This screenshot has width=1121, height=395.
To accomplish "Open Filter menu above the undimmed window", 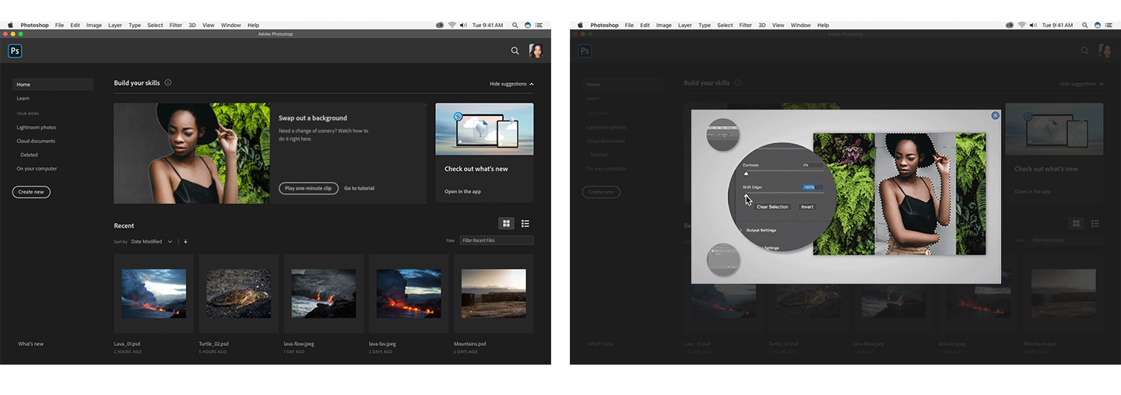I will point(176,25).
